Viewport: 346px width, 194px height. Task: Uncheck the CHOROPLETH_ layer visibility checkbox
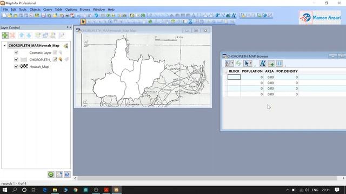click(x=16, y=59)
